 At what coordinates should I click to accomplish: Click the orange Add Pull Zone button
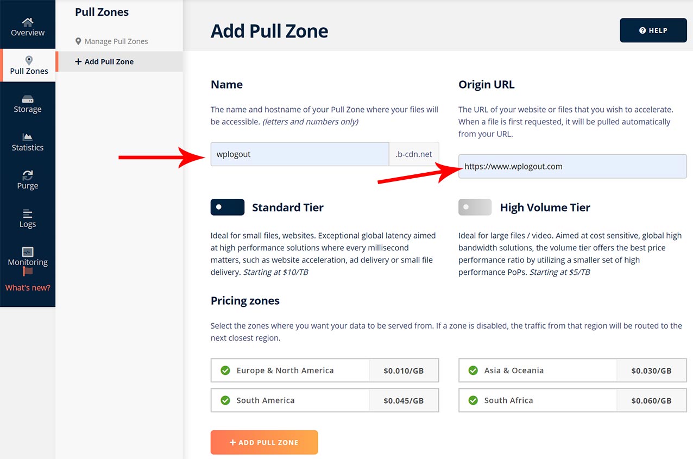(264, 442)
